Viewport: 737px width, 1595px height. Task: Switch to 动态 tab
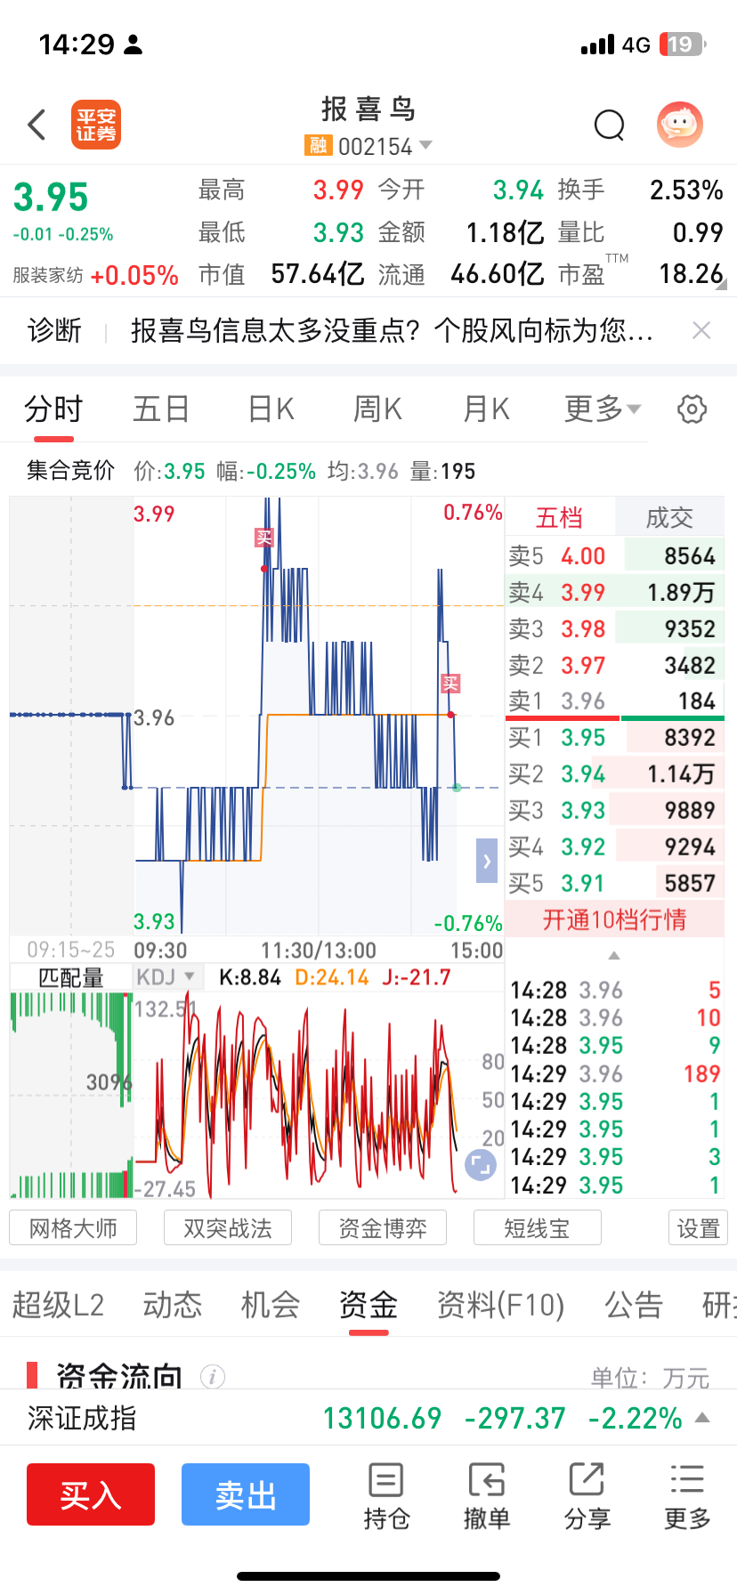(173, 1305)
